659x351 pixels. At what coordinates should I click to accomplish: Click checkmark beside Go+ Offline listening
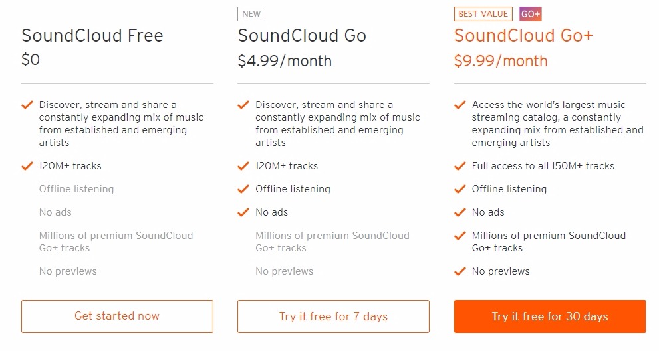coord(460,189)
